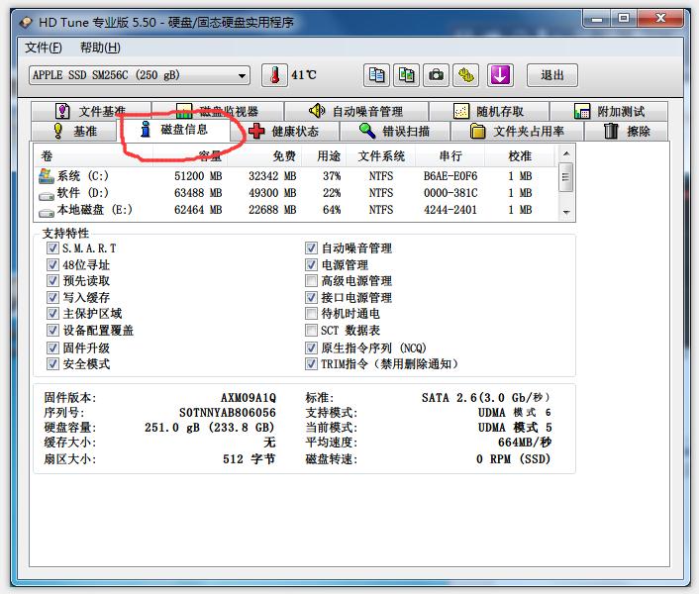
Task: Open the 文件(F) menu
Action: 44,48
